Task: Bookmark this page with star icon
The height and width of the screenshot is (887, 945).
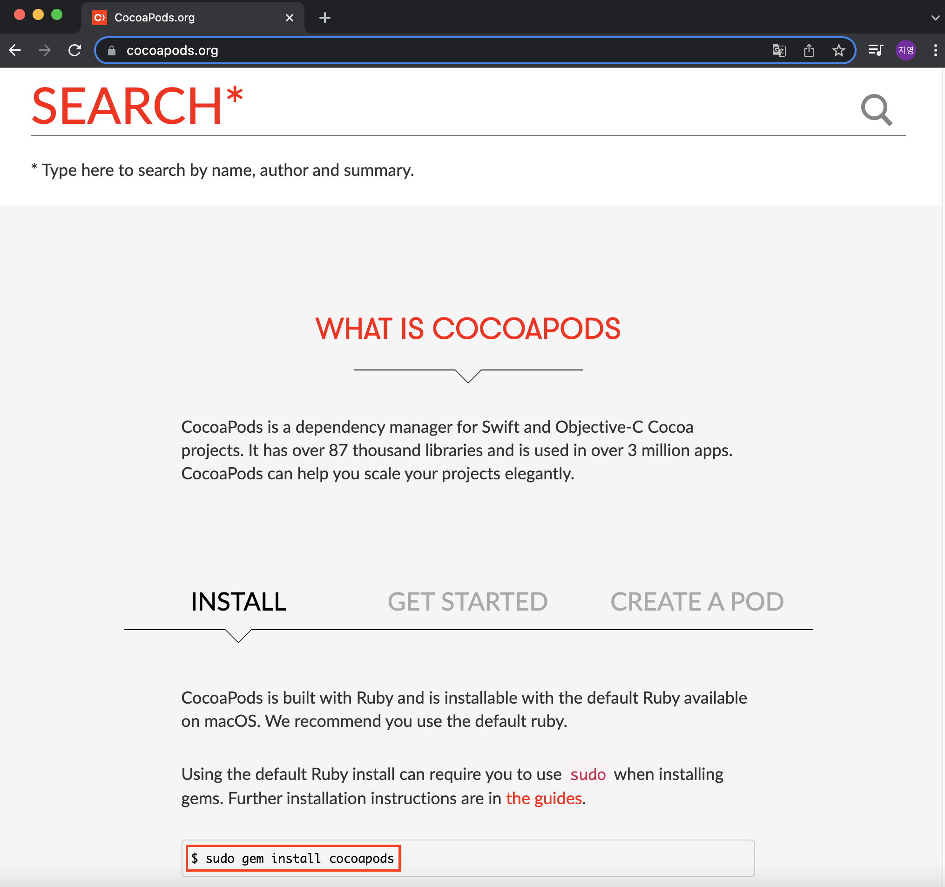Action: tap(838, 50)
